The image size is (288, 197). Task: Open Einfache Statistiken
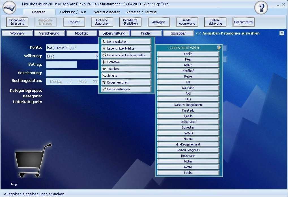(102, 22)
